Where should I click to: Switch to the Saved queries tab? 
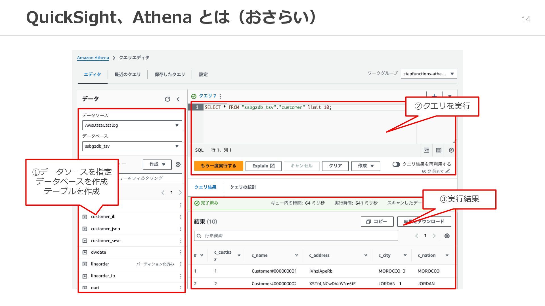click(x=169, y=75)
